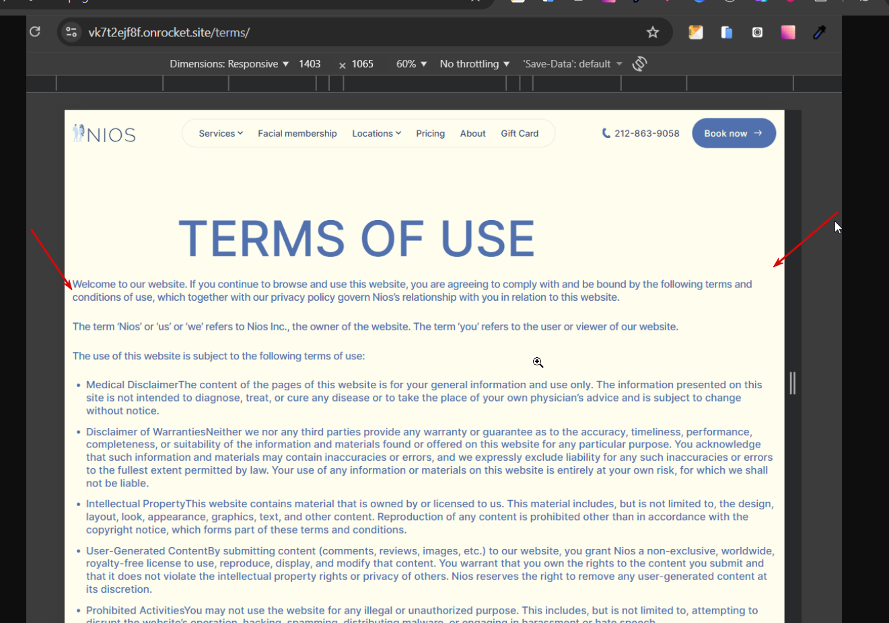This screenshot has width=889, height=623.
Task: Click 'The use of this website is subject' line
Action: click(x=219, y=356)
